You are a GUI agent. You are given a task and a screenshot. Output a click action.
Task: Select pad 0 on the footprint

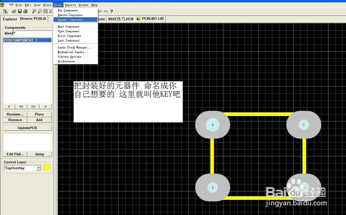[x=212, y=125]
